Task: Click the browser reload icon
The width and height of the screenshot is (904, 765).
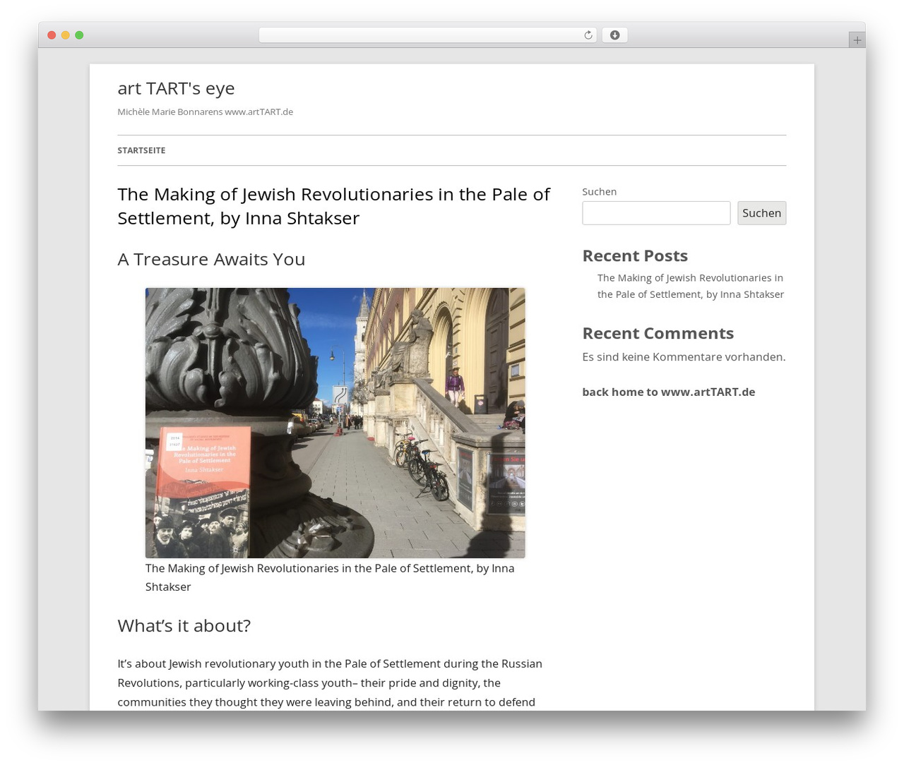Action: click(x=588, y=35)
